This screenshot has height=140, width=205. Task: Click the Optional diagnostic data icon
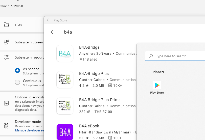[6, 103]
